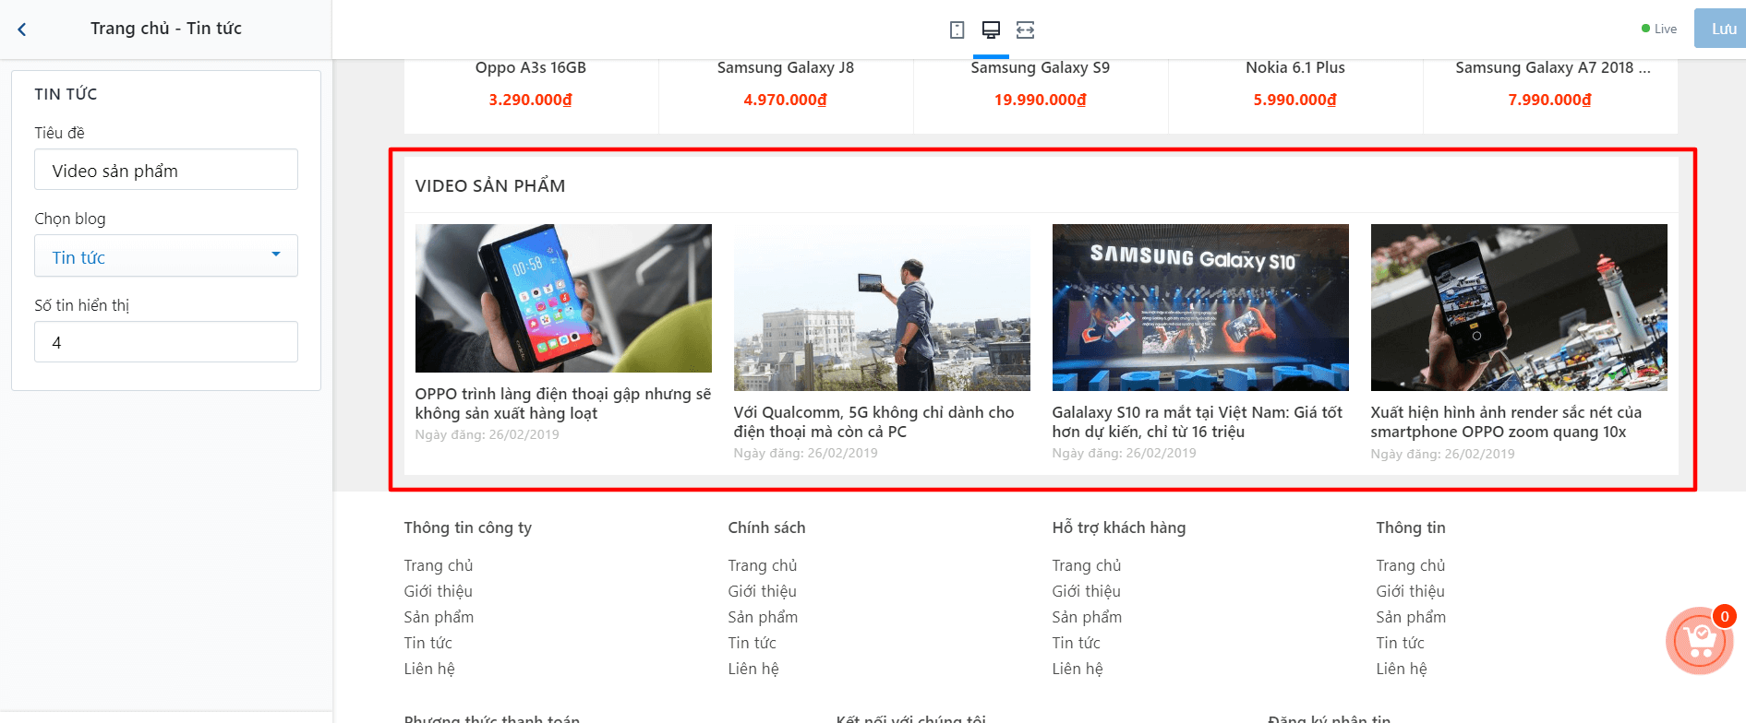Open the Qualcomm 5G article thumbnail

882,307
